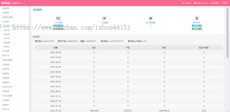Click 刷新缓存 to refresh the cache
The image size is (230, 112).
(x=215, y=3)
